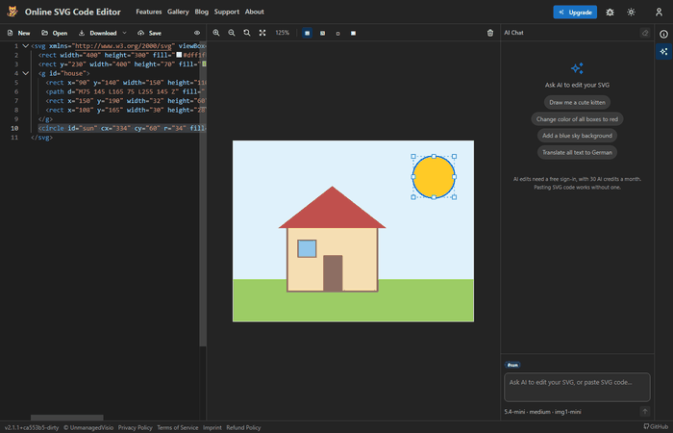Select the blue window of the house
This screenshot has width=673, height=433.
coord(307,248)
